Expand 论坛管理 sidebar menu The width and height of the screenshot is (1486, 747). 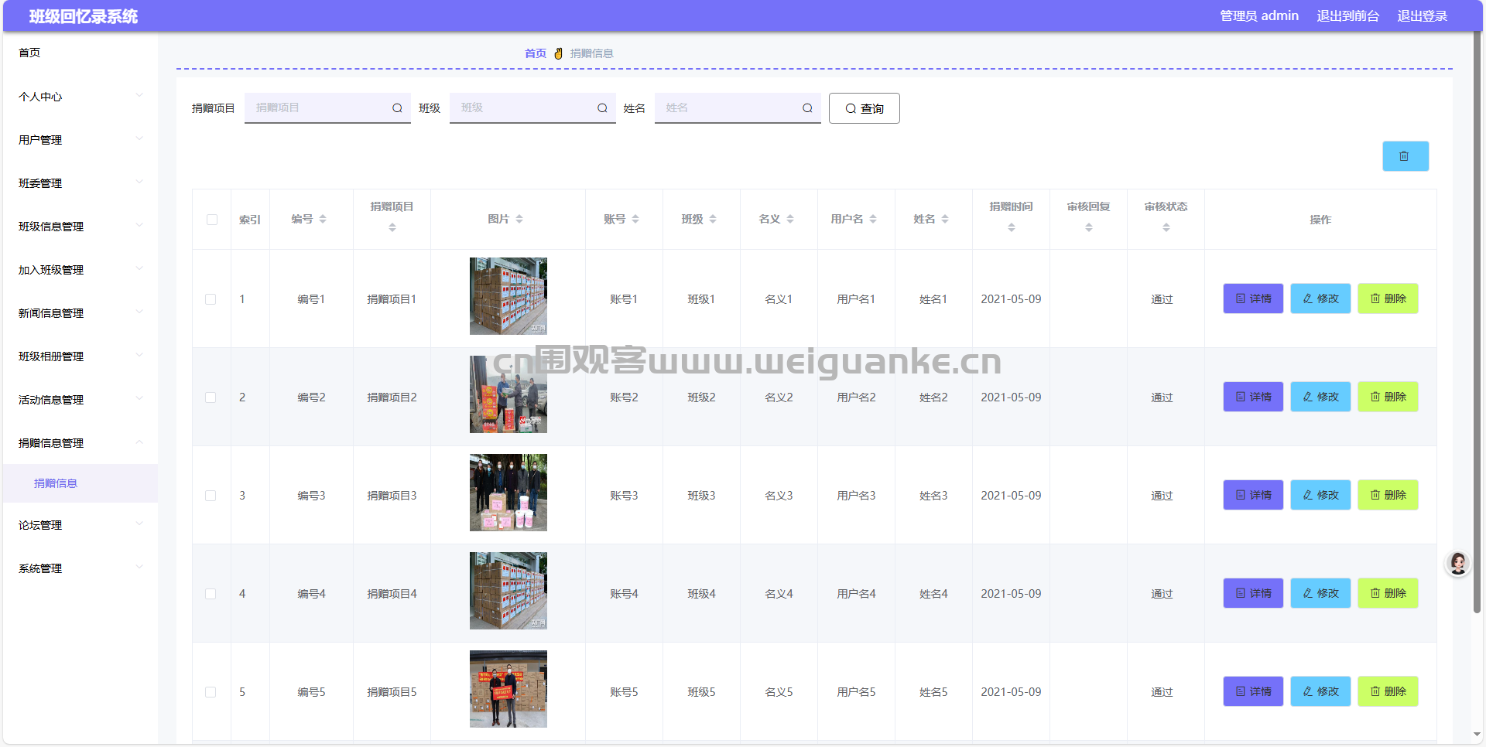coord(80,525)
